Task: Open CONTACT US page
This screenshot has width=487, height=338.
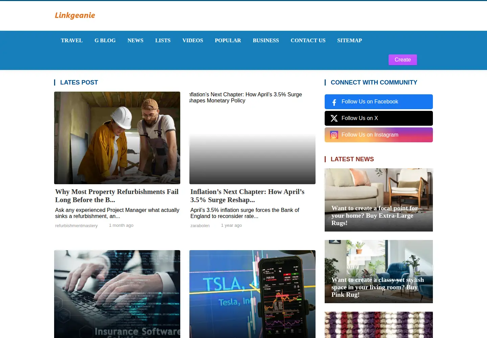Action: coord(308,40)
